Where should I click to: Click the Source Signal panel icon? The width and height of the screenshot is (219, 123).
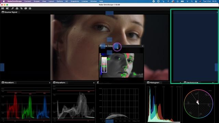(3, 12)
